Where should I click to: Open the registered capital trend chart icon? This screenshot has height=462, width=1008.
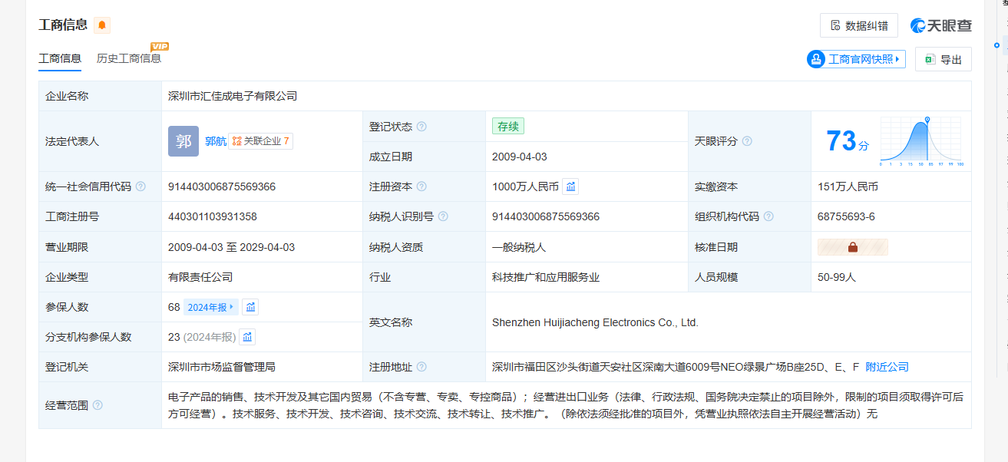tap(570, 186)
